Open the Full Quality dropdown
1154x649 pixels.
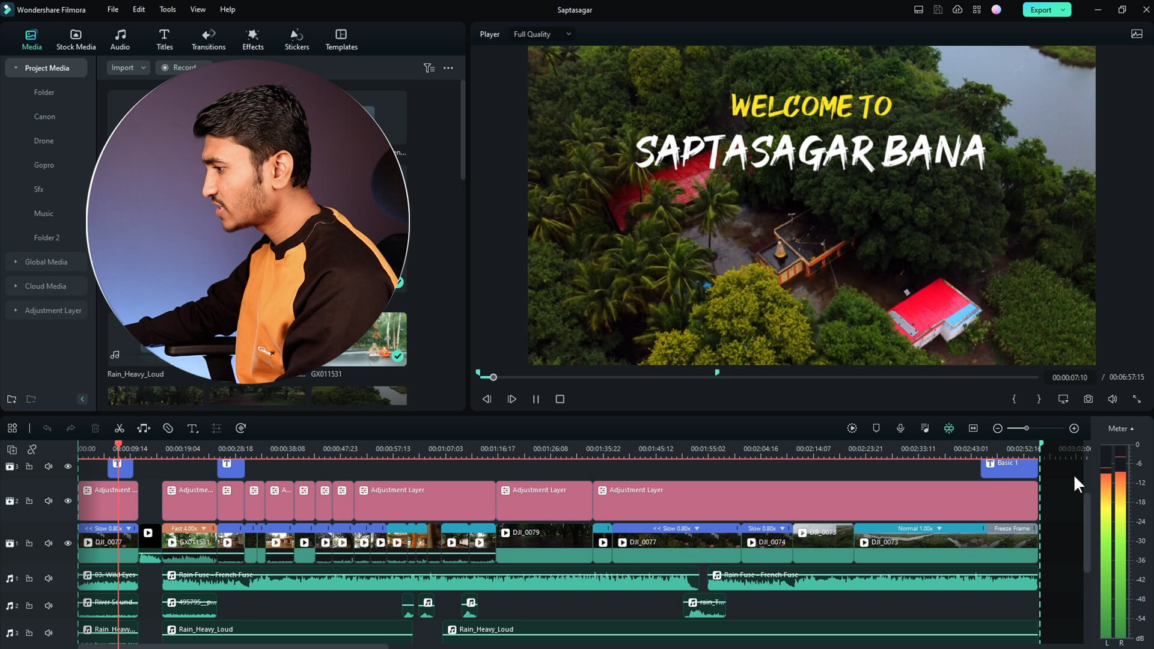pos(542,34)
